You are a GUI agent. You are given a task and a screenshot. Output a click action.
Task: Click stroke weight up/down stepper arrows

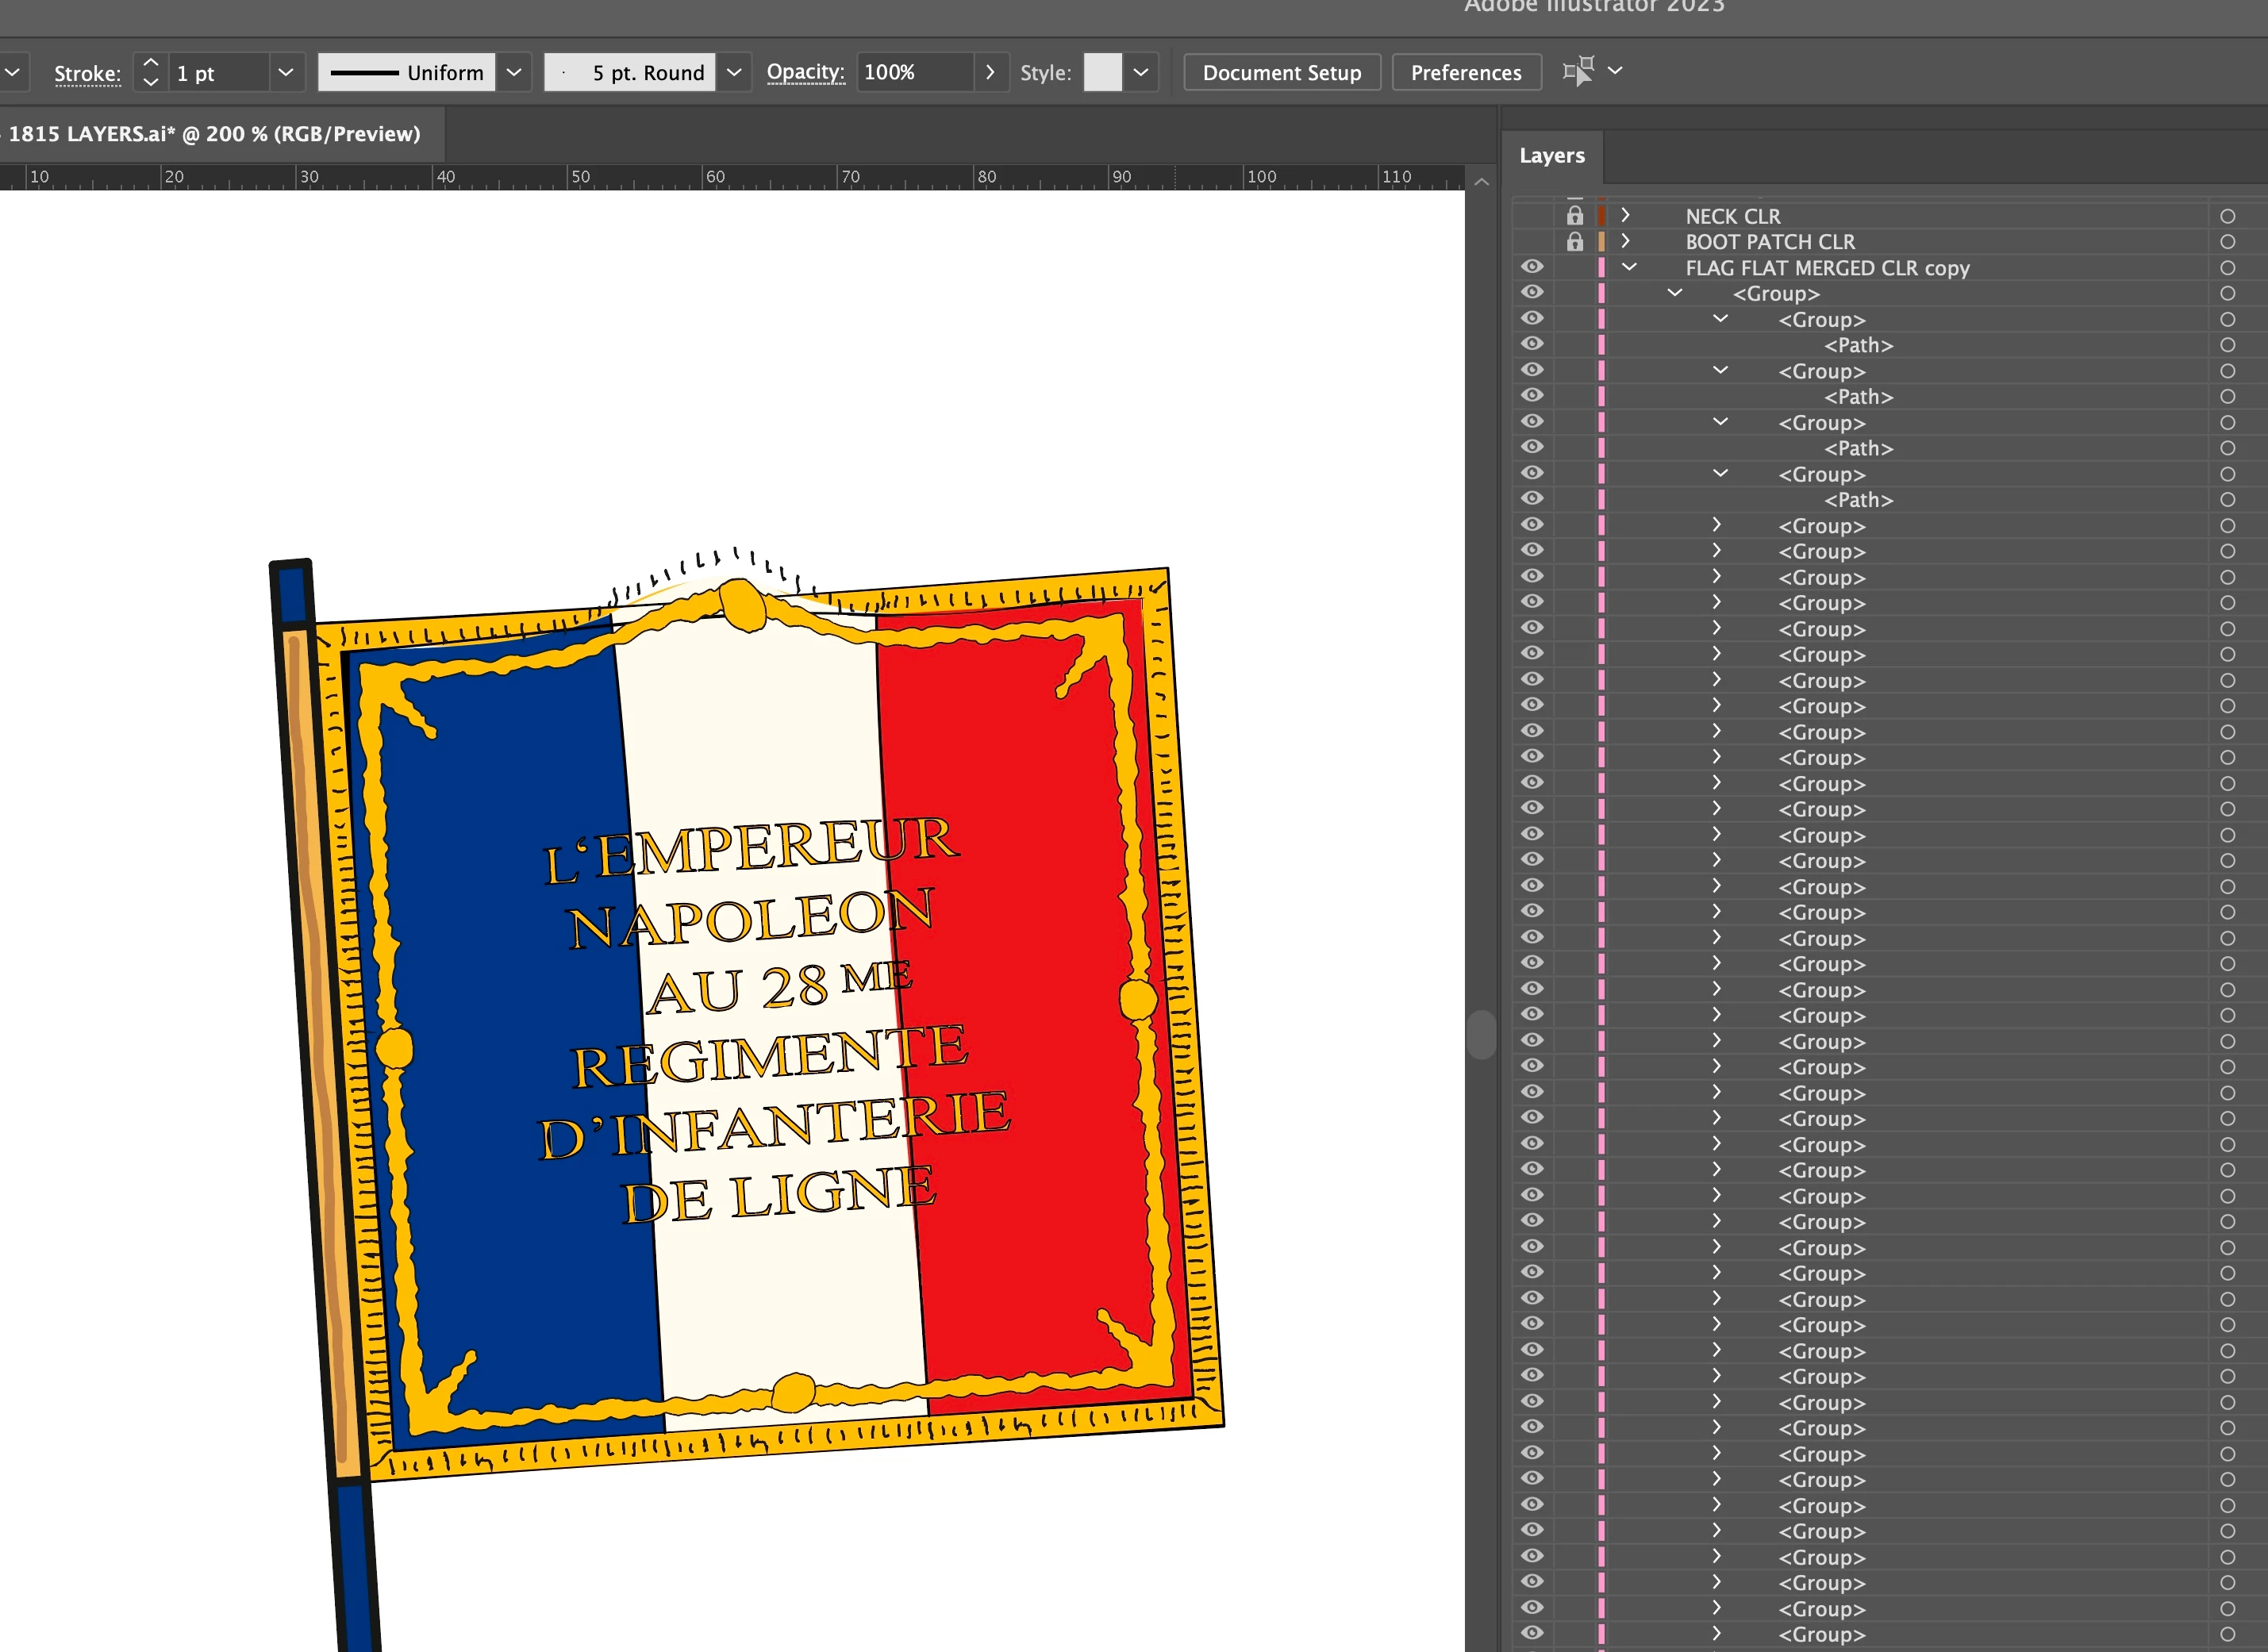pos(151,72)
